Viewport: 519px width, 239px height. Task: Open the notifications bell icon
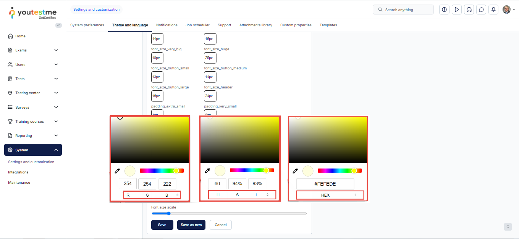point(494,10)
